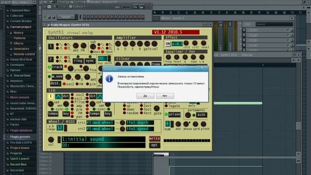The height and width of the screenshot is (175, 311).
Task: Click the equalizer L-R pan knob
Action: pyautogui.click(x=202, y=57)
